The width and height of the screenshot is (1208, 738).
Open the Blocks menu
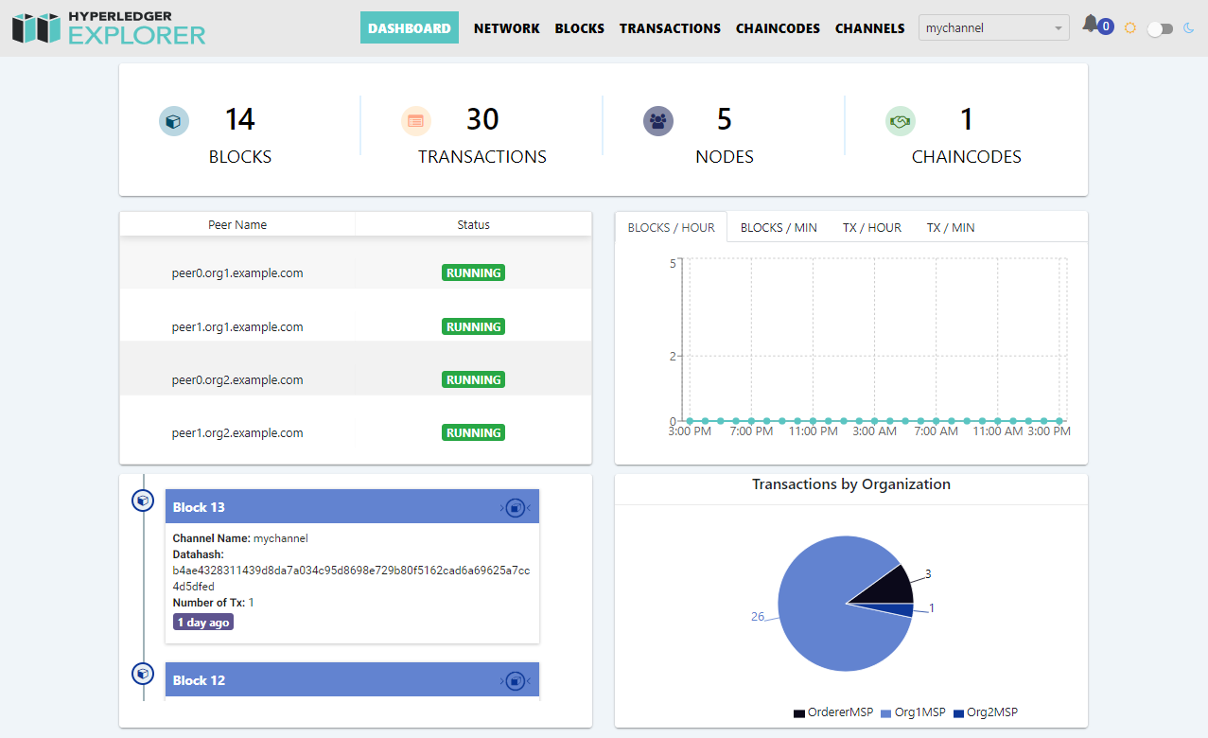pyautogui.click(x=580, y=28)
